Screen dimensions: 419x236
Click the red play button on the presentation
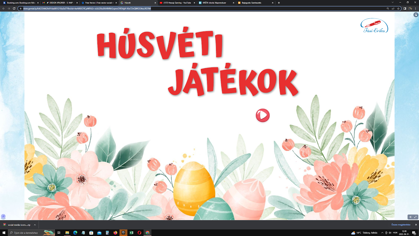(x=263, y=115)
